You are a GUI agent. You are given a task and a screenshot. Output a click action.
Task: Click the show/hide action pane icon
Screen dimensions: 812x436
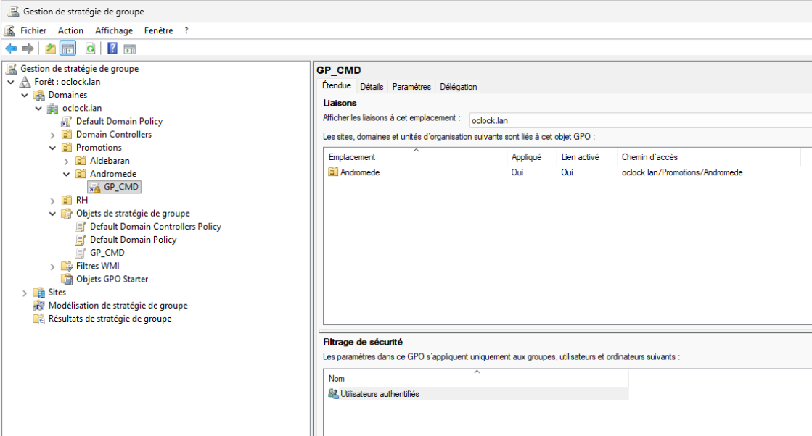(129, 49)
